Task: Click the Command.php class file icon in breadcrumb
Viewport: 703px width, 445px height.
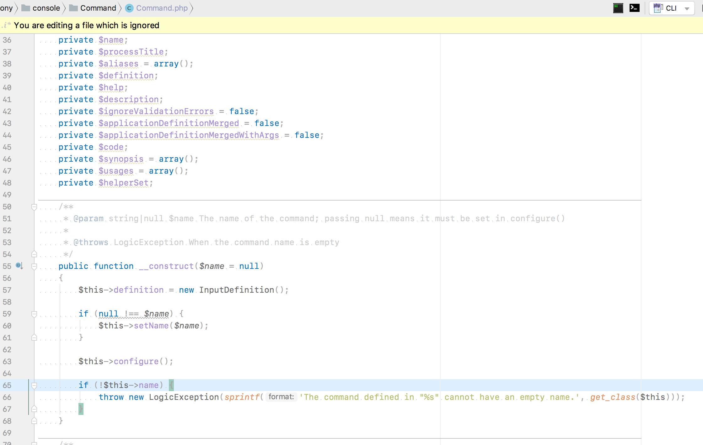Action: [129, 8]
